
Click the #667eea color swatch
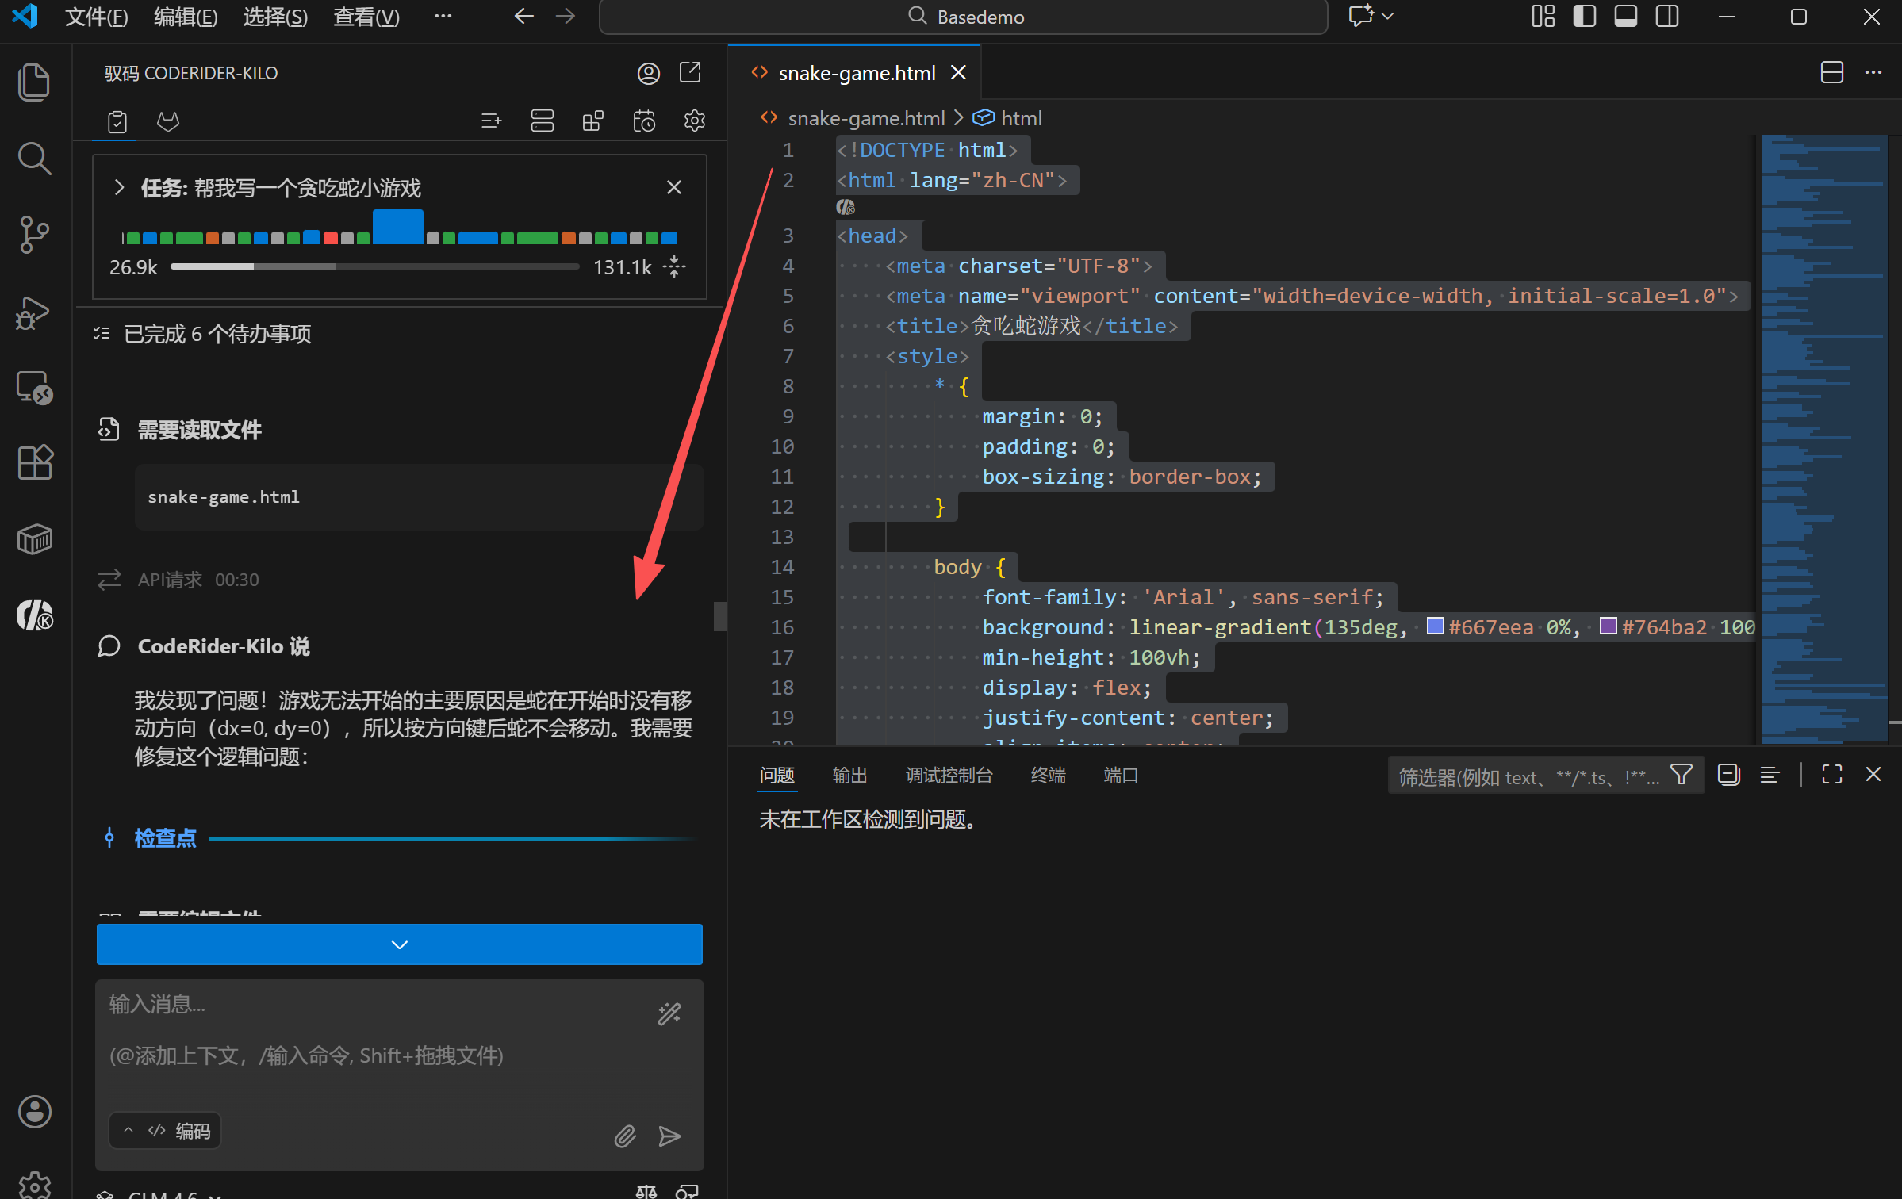[x=1434, y=626]
